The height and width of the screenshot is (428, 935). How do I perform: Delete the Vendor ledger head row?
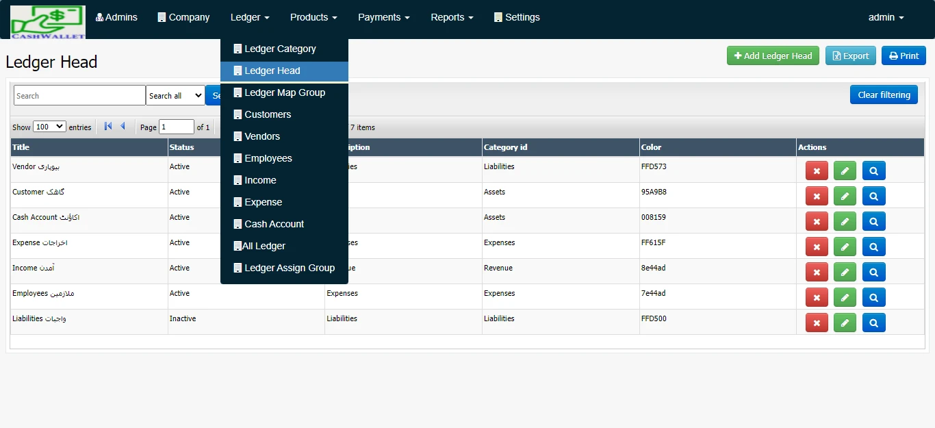click(x=817, y=171)
